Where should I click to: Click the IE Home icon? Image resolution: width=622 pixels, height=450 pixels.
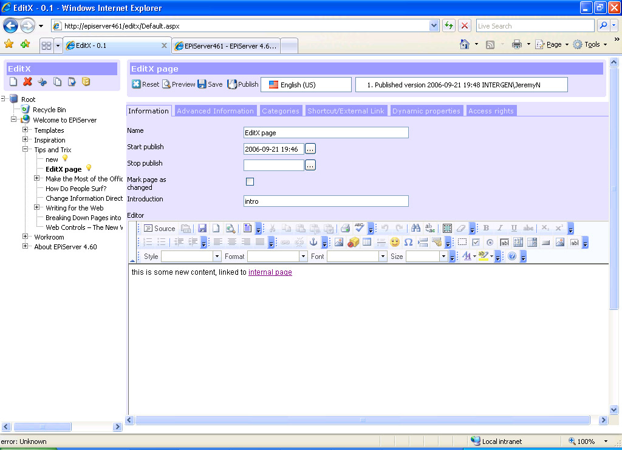tap(465, 44)
